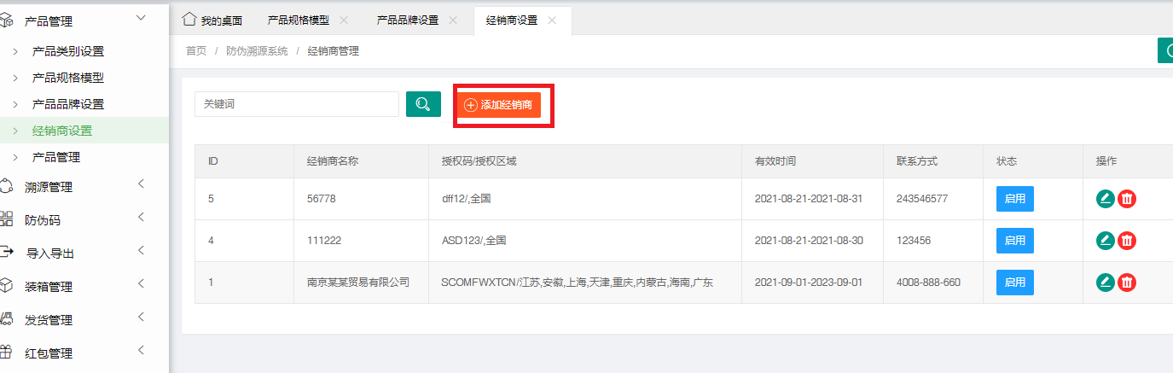The width and height of the screenshot is (1173, 373).
Task: Toggle 启用 status for distributor 56778
Action: (1014, 199)
